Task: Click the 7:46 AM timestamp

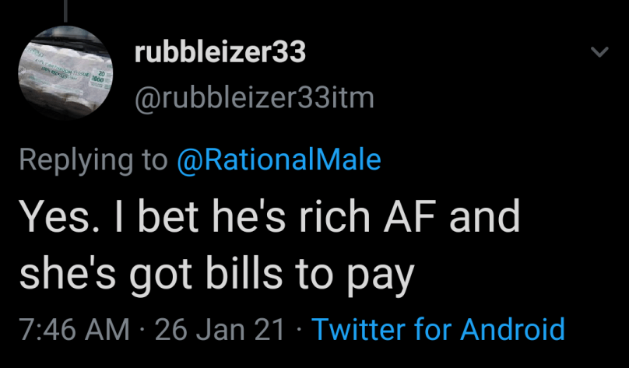Action: 74,329
